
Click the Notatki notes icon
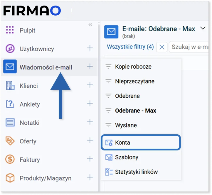pyautogui.click(x=10, y=123)
